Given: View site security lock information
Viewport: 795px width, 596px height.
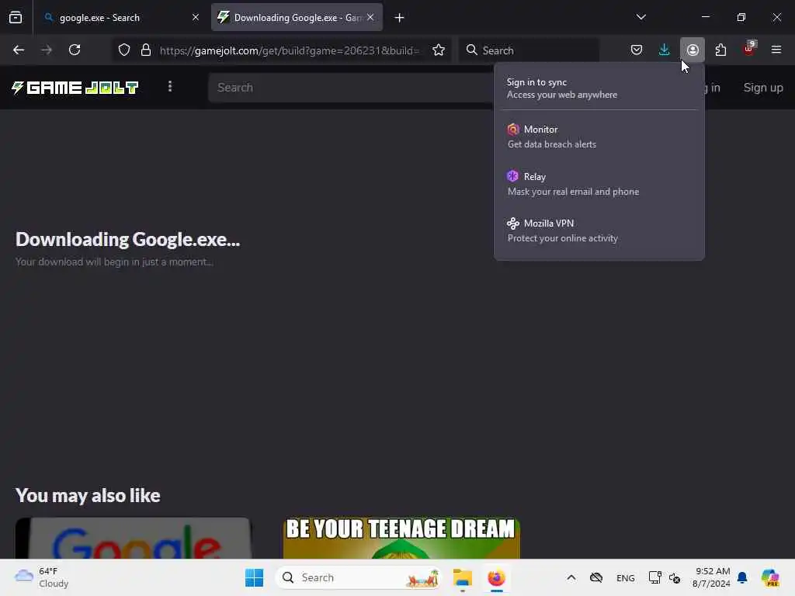Looking at the screenshot, I should 146,50.
